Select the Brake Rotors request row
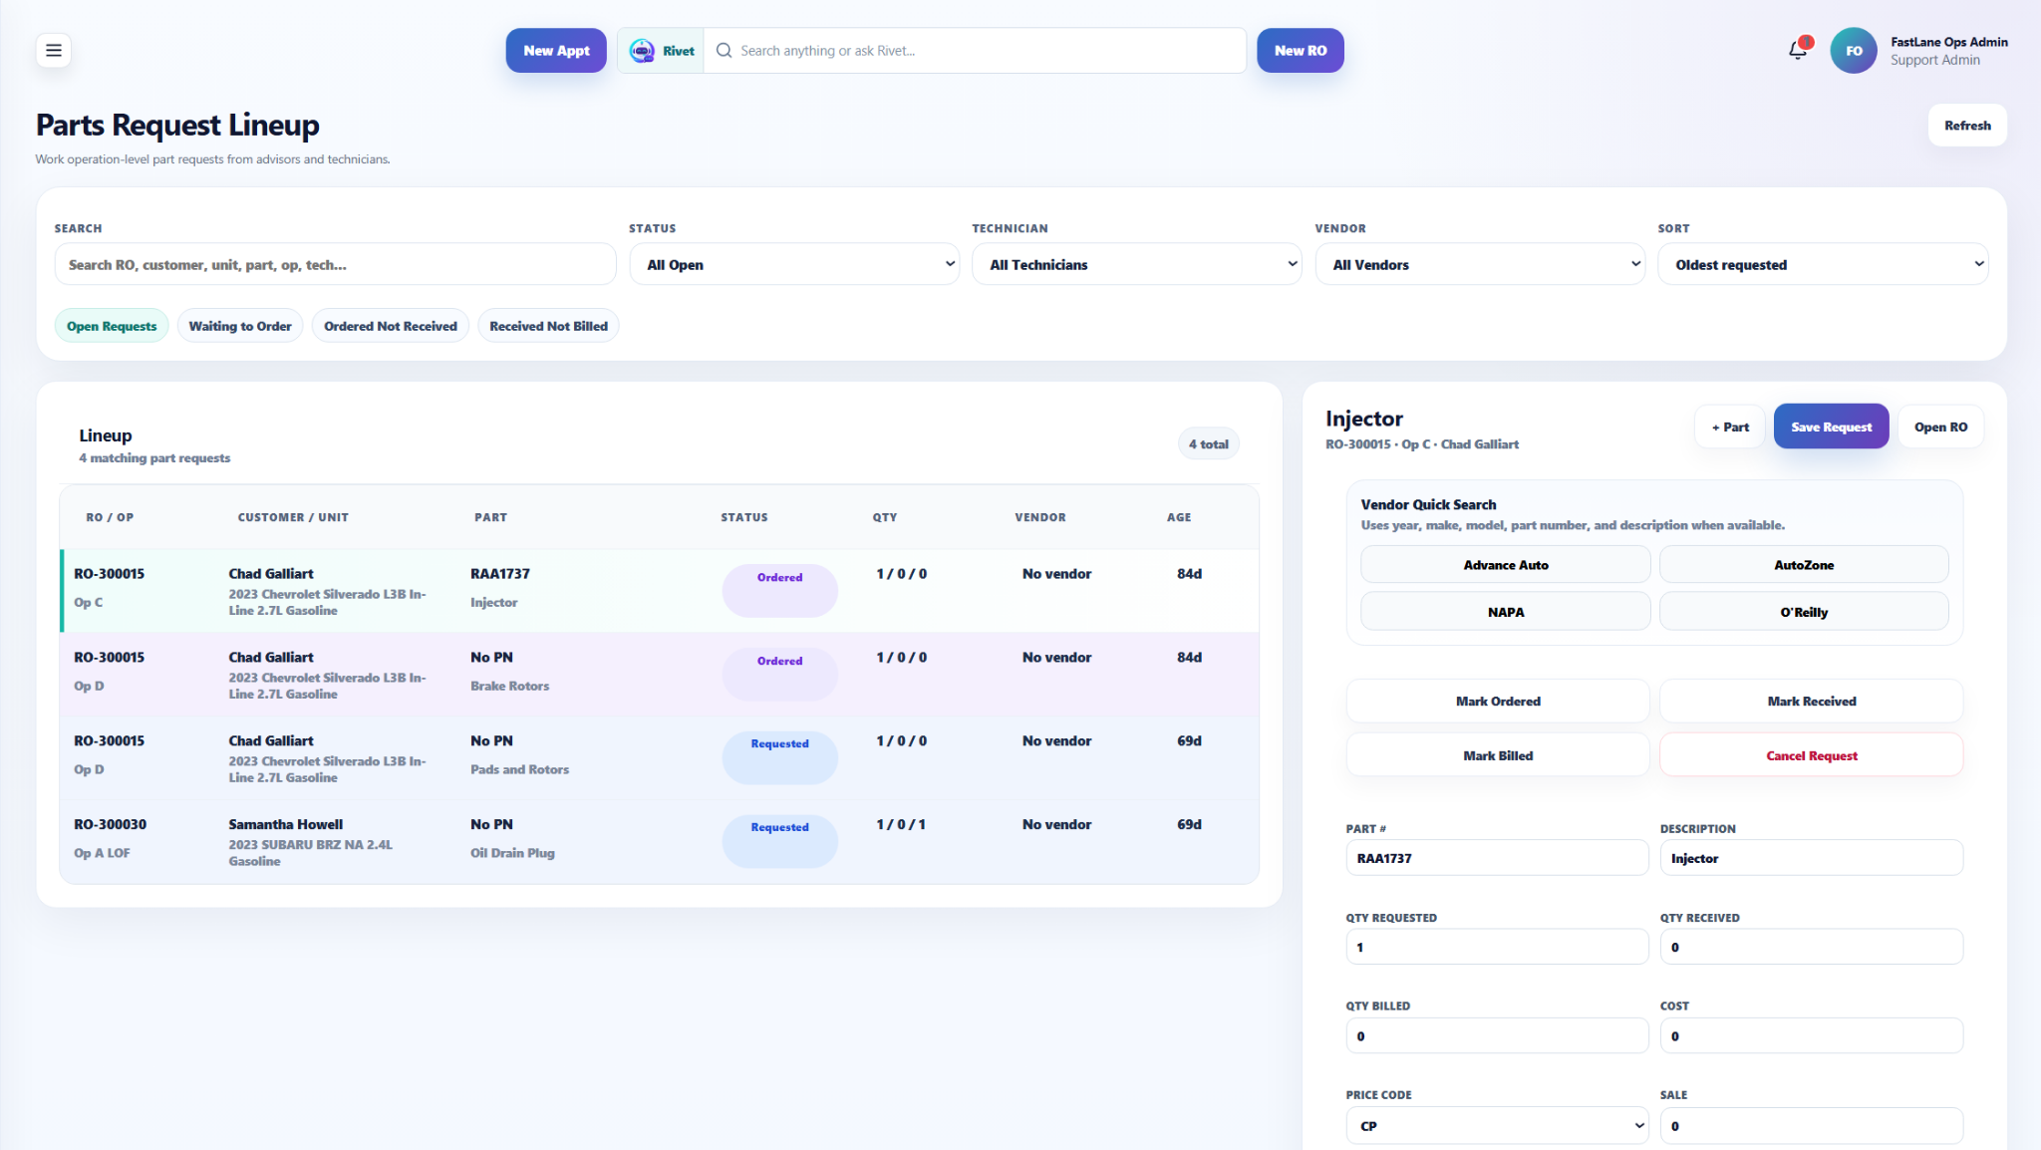This screenshot has height=1150, width=2041. (x=659, y=675)
